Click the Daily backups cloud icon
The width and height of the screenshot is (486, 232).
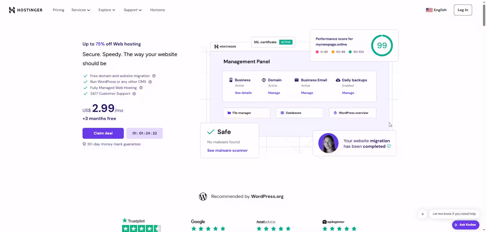[x=338, y=80]
